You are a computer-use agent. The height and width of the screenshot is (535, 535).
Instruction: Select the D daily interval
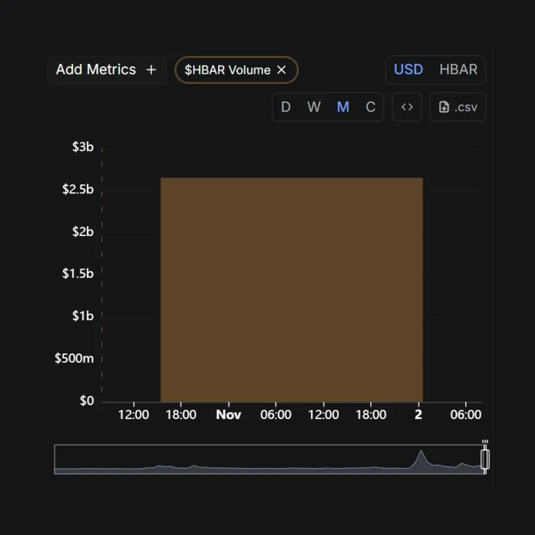pyautogui.click(x=286, y=107)
